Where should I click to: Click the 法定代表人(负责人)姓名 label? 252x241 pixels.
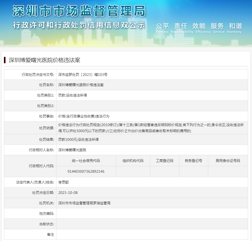(x=35, y=182)
